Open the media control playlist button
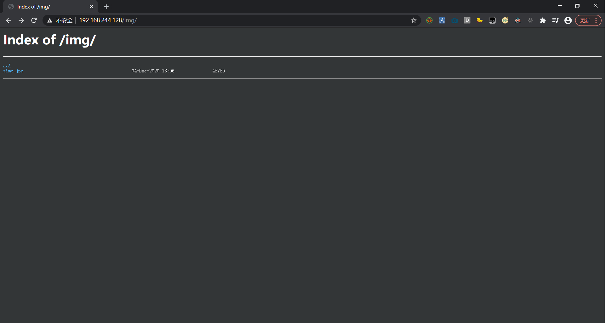The width and height of the screenshot is (605, 323). click(555, 20)
